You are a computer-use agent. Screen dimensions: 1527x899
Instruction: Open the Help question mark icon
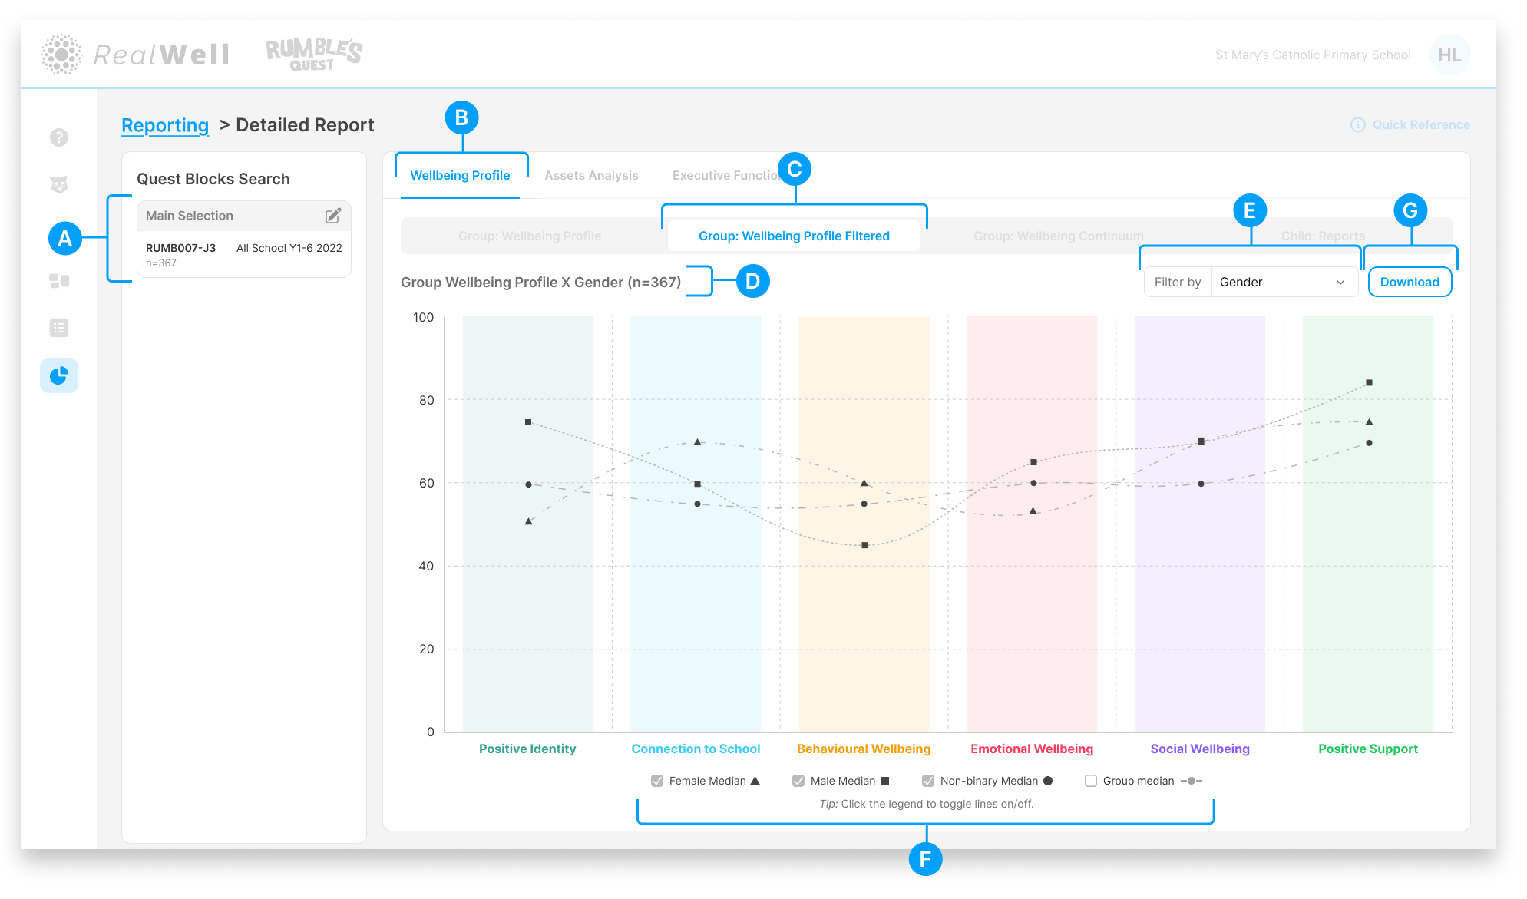coord(59,137)
